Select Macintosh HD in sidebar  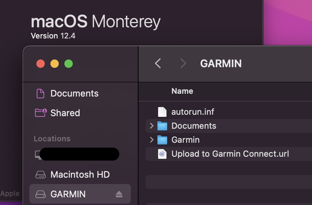click(x=80, y=175)
